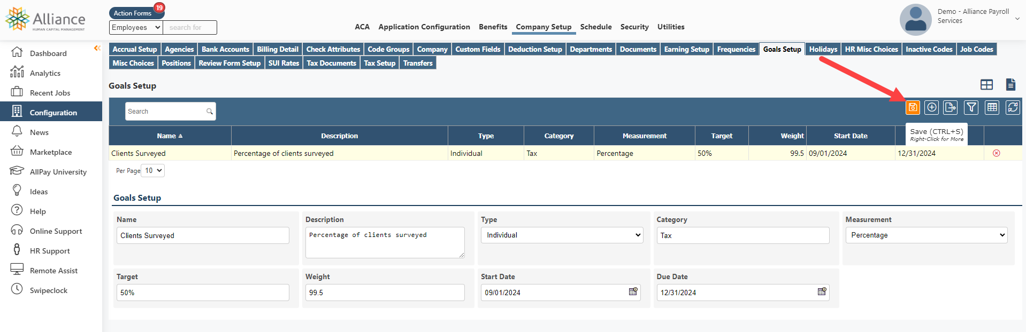Screen dimensions: 1026x332
Task: Click the Category field containing Tax
Action: [743, 235]
